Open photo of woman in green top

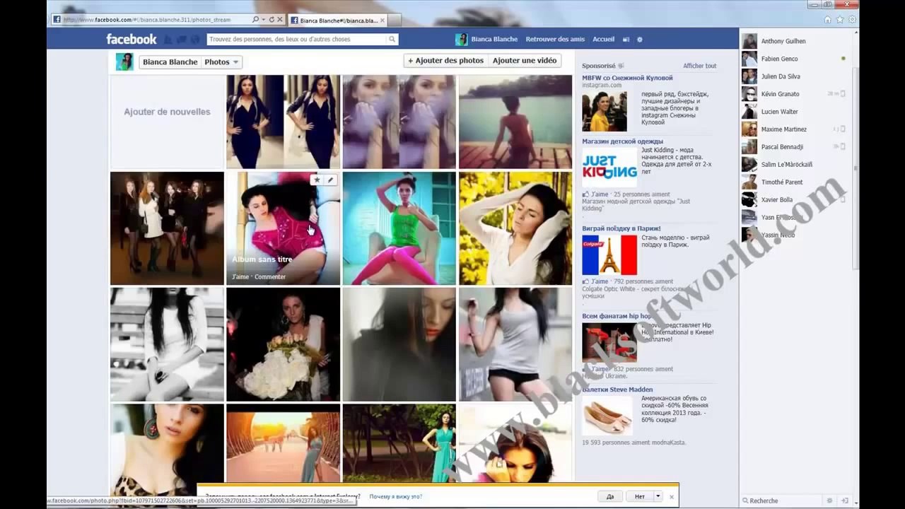click(399, 228)
